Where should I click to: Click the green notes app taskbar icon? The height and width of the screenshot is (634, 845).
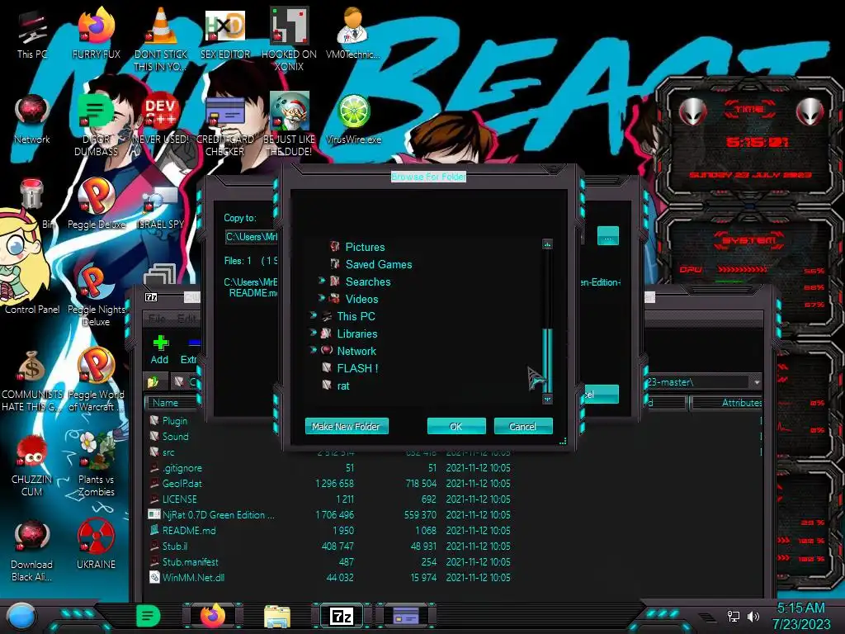click(x=149, y=616)
